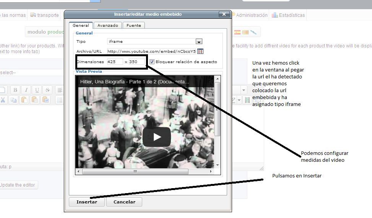Open the file browser icon beside Archivo/URL
The width and height of the screenshot is (372, 218).
click(200, 51)
